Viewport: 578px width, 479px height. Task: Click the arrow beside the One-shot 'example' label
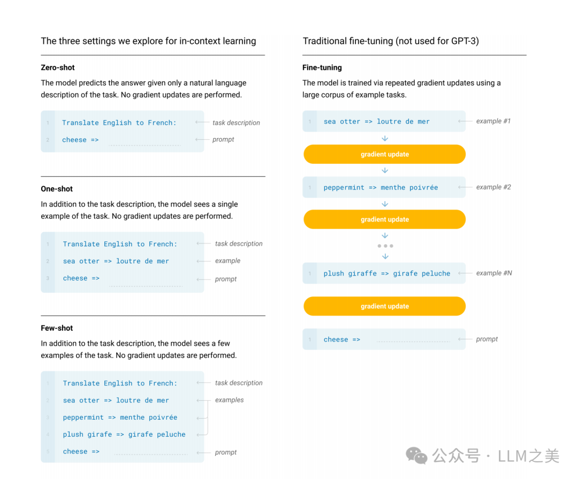tap(203, 261)
